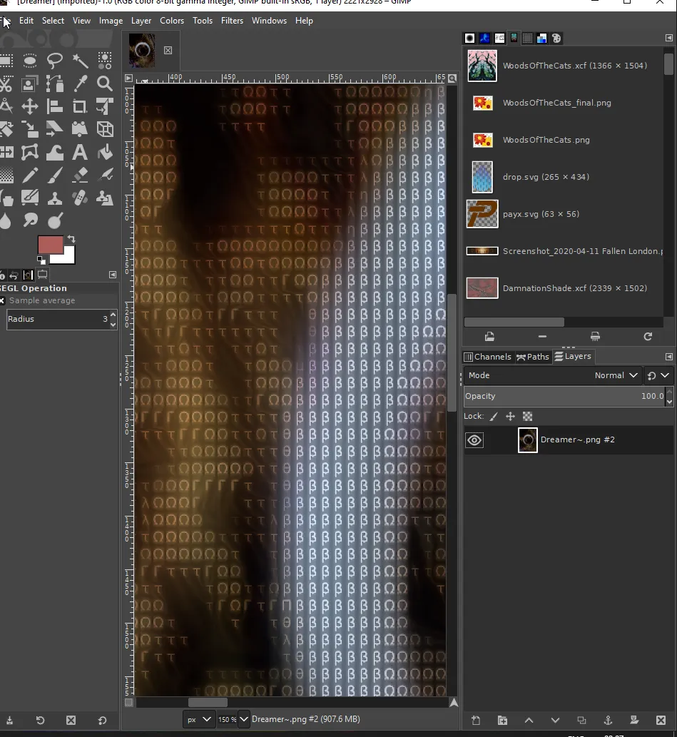Select the Scale tool
The width and height of the screenshot is (677, 737).
click(x=30, y=129)
